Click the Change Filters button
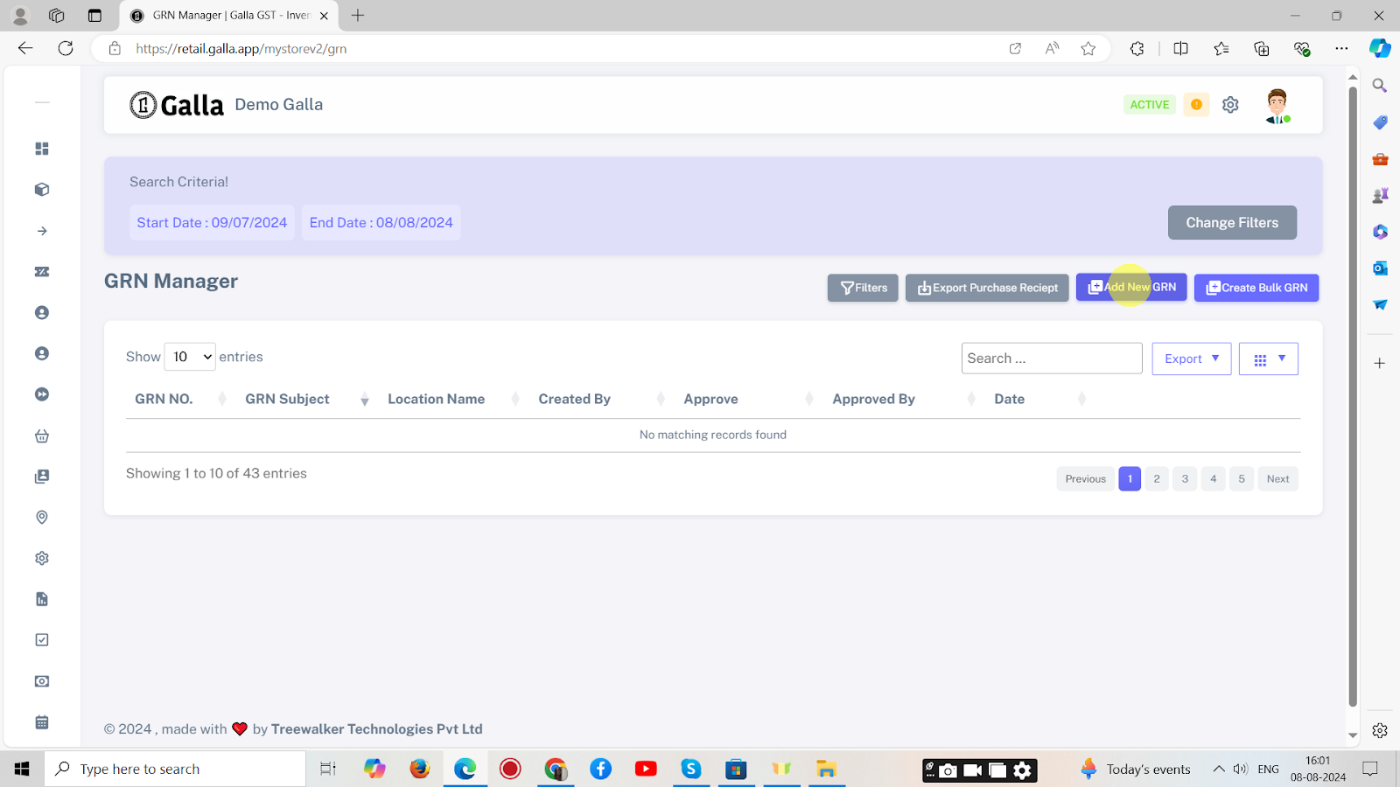Screen dimensions: 1400x787 1232,223
